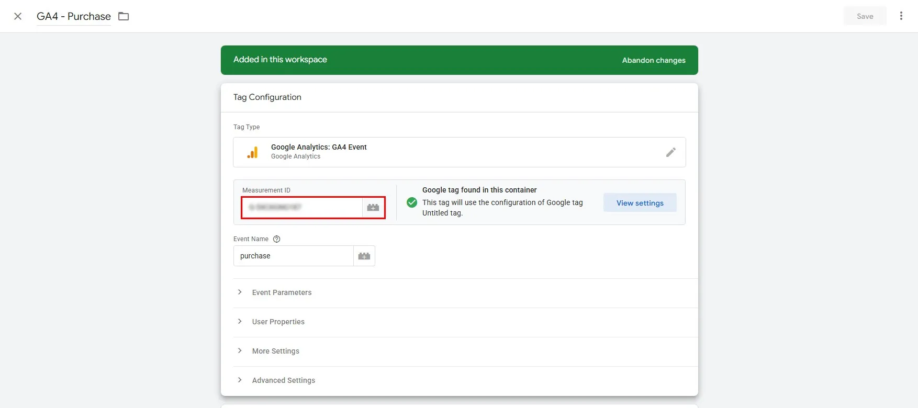The image size is (918, 408).
Task: Click the Event Name field containing purchase
Action: point(294,256)
